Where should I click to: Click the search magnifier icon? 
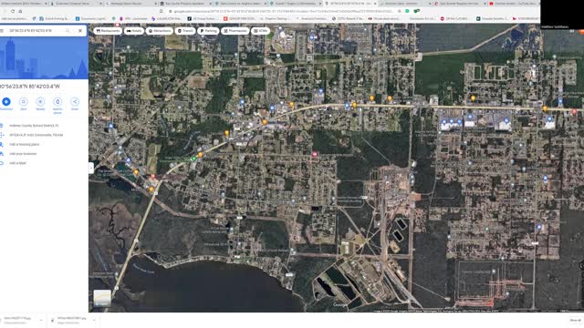(68, 30)
